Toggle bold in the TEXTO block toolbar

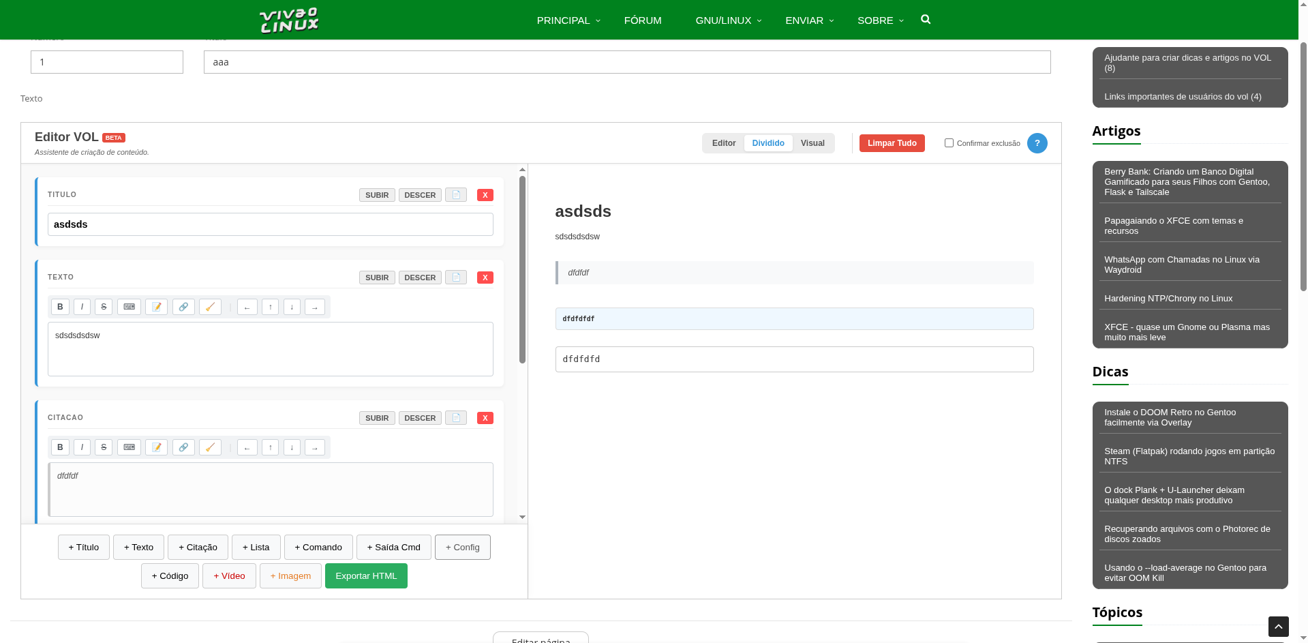60,307
